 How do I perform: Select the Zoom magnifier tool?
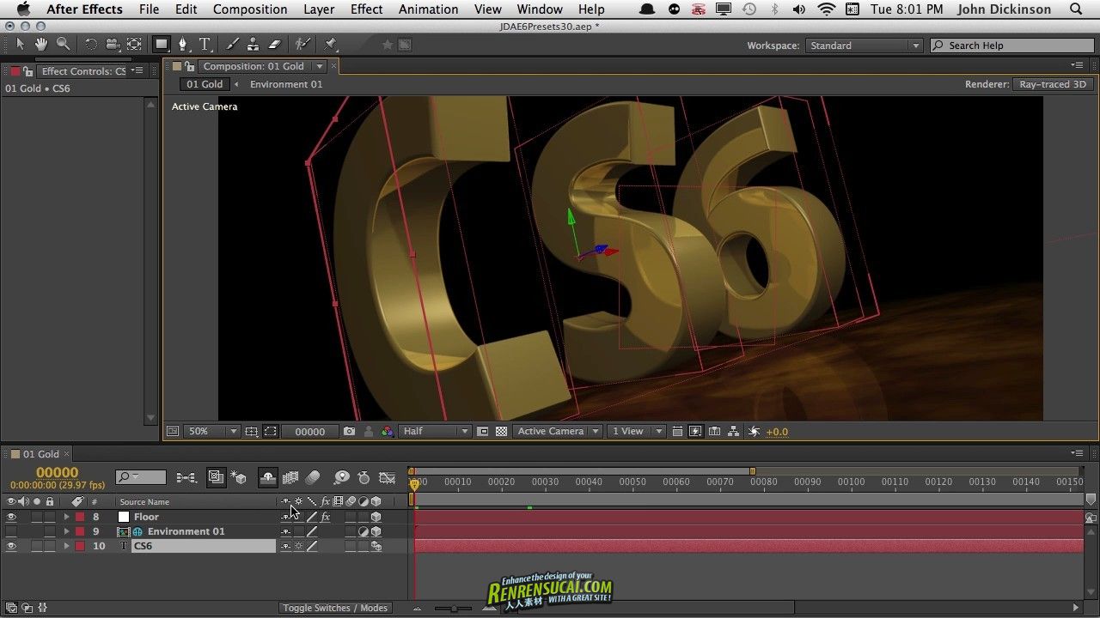pyautogui.click(x=63, y=44)
